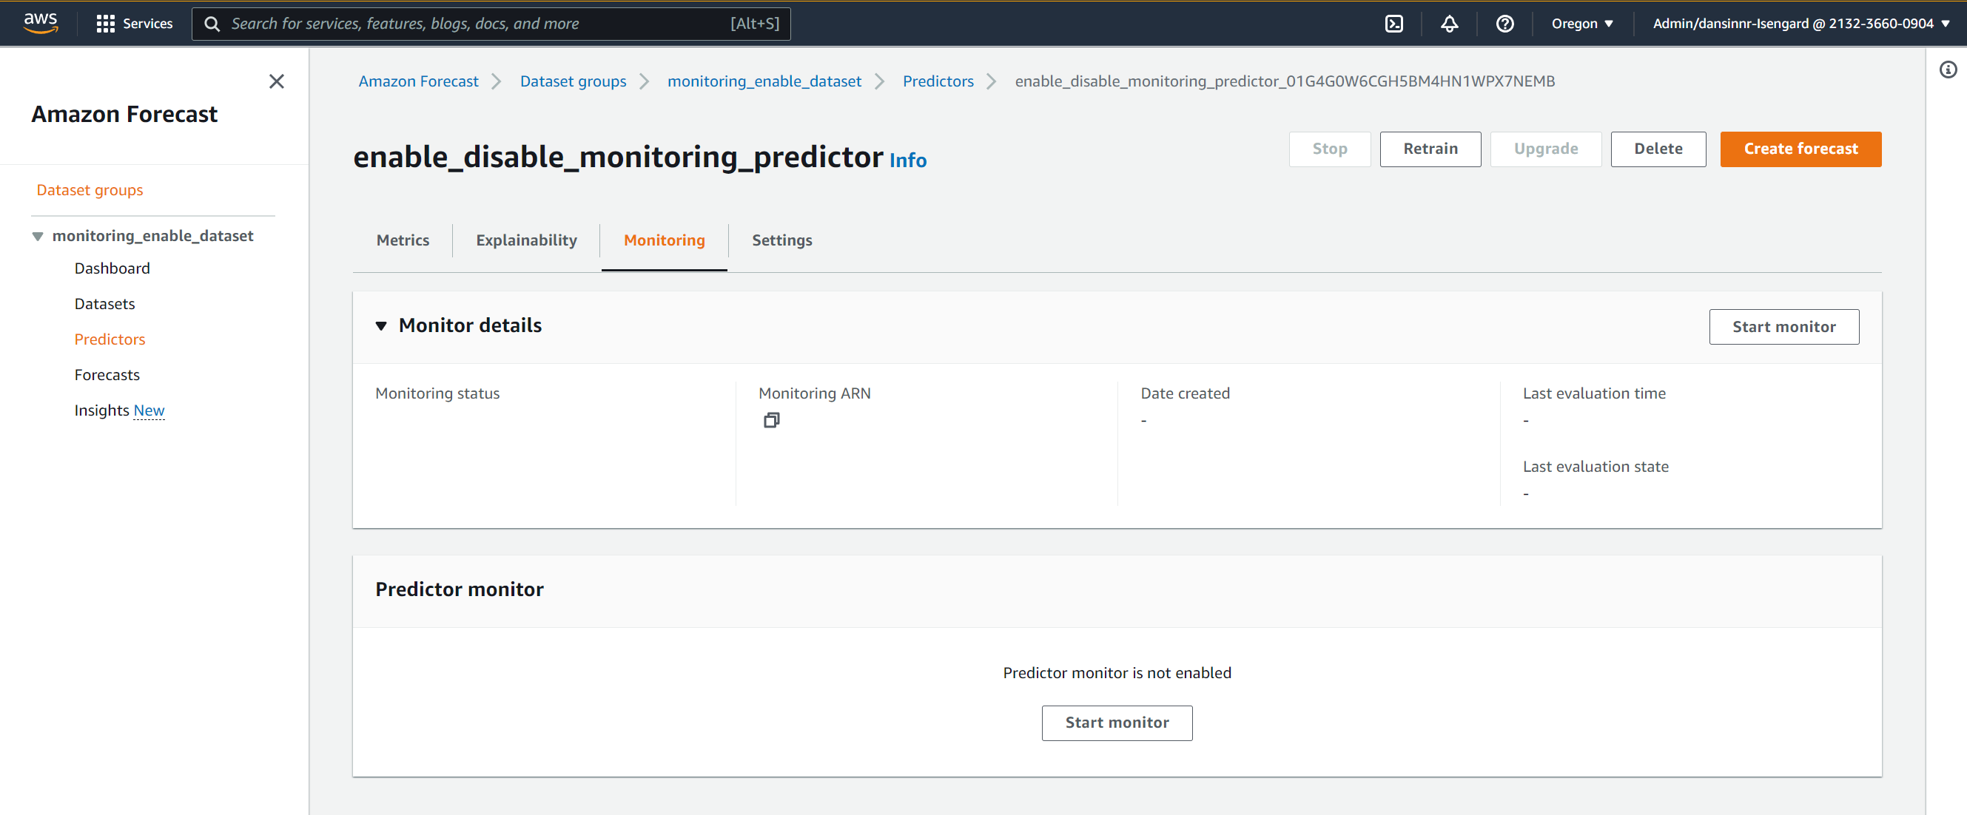Open the notifications bell icon

pos(1448,24)
